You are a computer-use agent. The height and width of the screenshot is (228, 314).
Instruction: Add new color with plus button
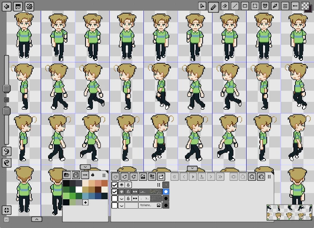(85, 203)
